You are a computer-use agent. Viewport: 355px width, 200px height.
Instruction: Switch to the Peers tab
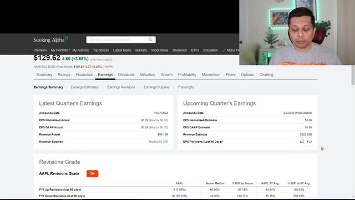point(231,74)
